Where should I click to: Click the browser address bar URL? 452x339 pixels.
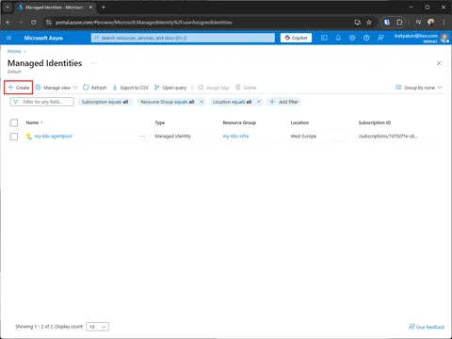[144, 23]
